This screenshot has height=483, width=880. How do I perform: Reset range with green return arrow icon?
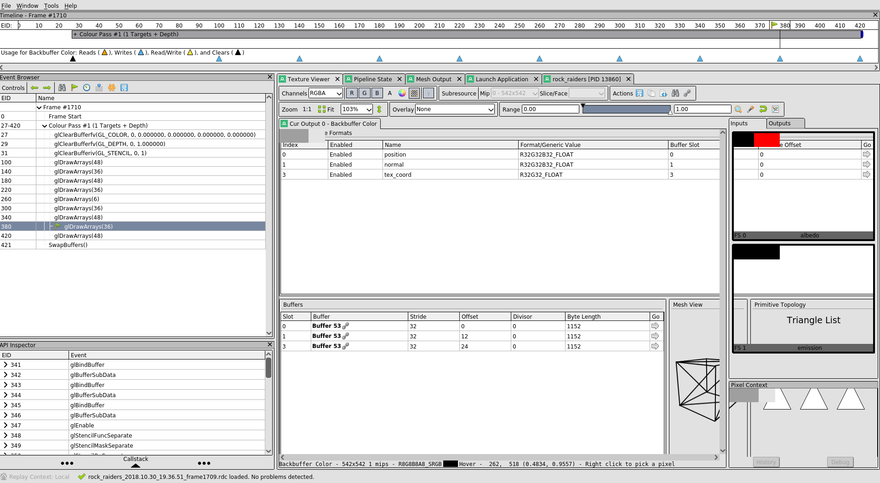click(763, 109)
